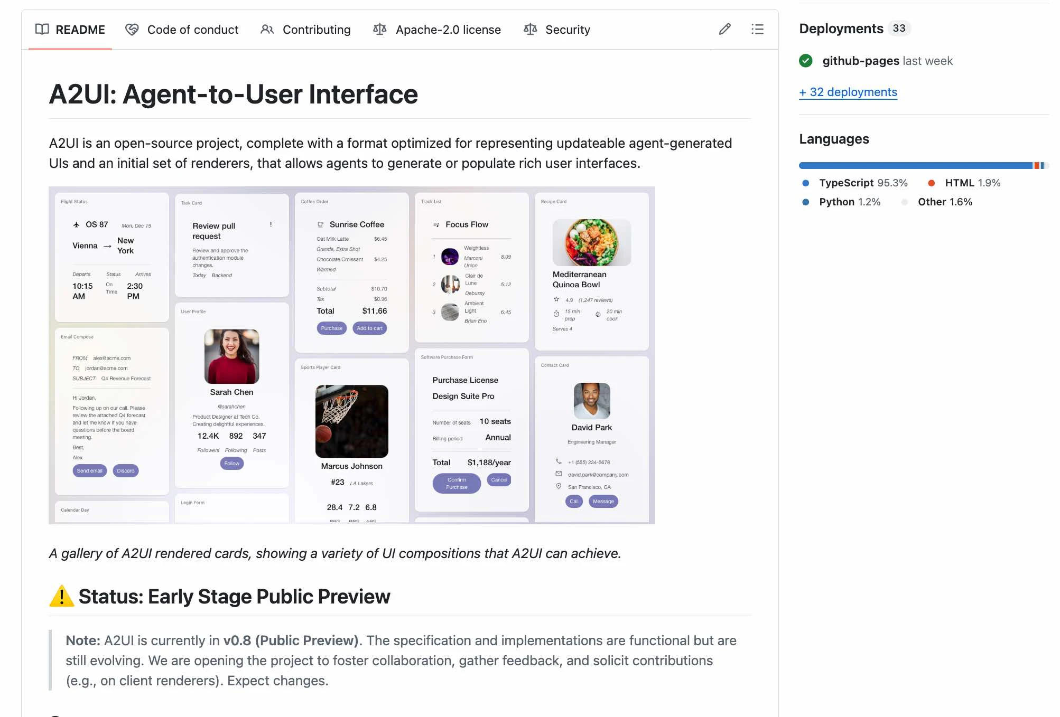This screenshot has width=1060, height=717.
Task: Click the blue TypeScript language bar segment
Action: click(x=916, y=165)
